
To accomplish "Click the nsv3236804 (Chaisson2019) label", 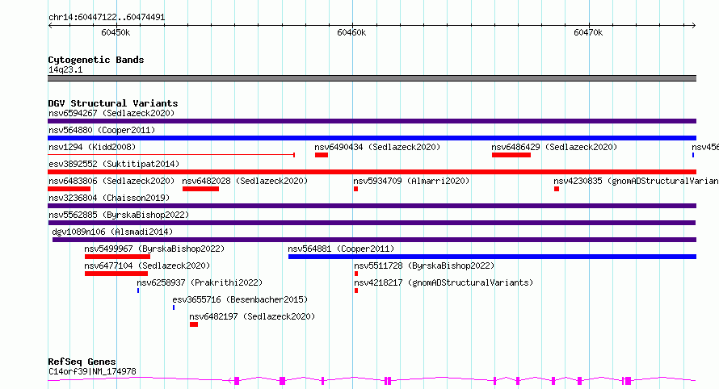I will [109, 198].
